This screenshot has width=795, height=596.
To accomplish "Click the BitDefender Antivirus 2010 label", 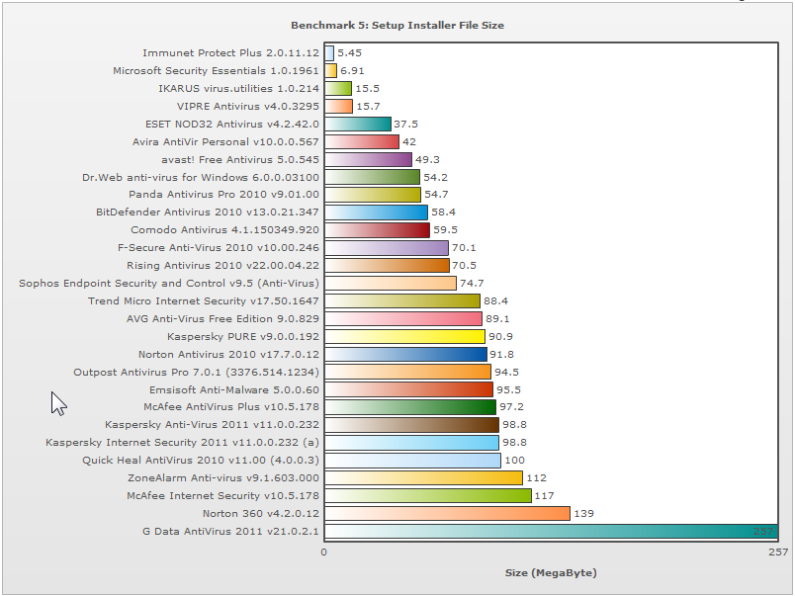I will tap(208, 212).
